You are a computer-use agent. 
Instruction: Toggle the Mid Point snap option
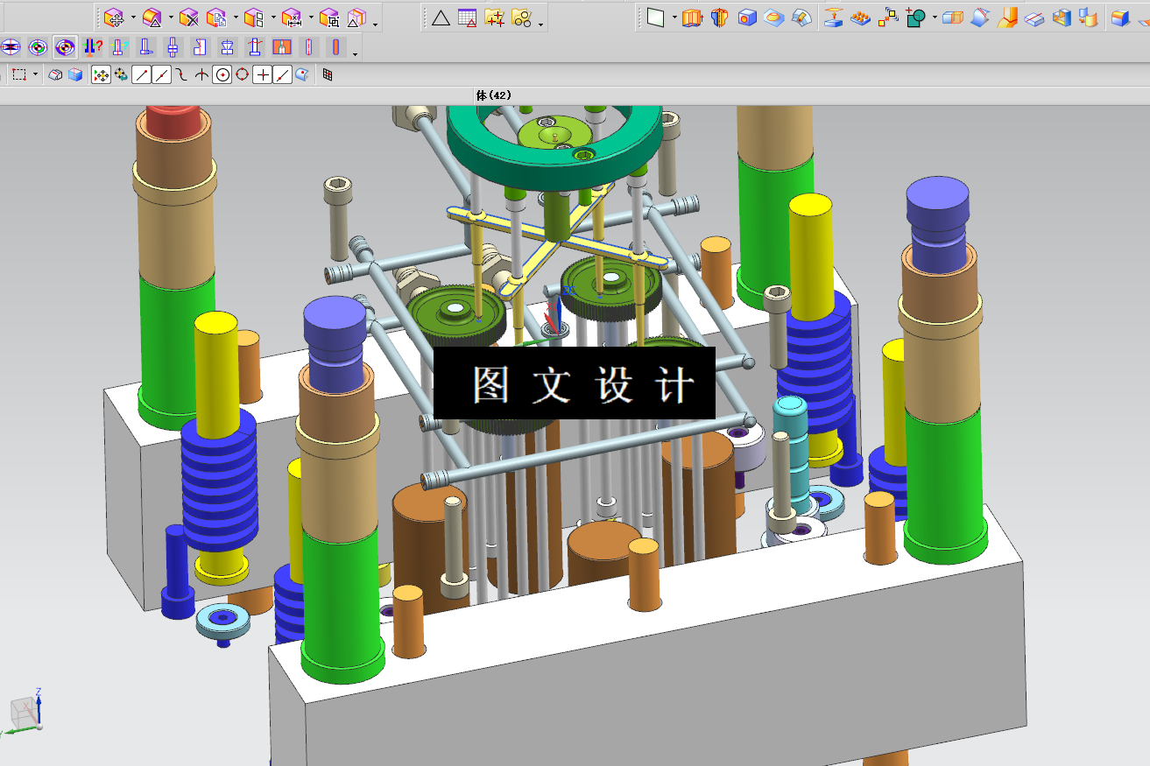coord(162,75)
